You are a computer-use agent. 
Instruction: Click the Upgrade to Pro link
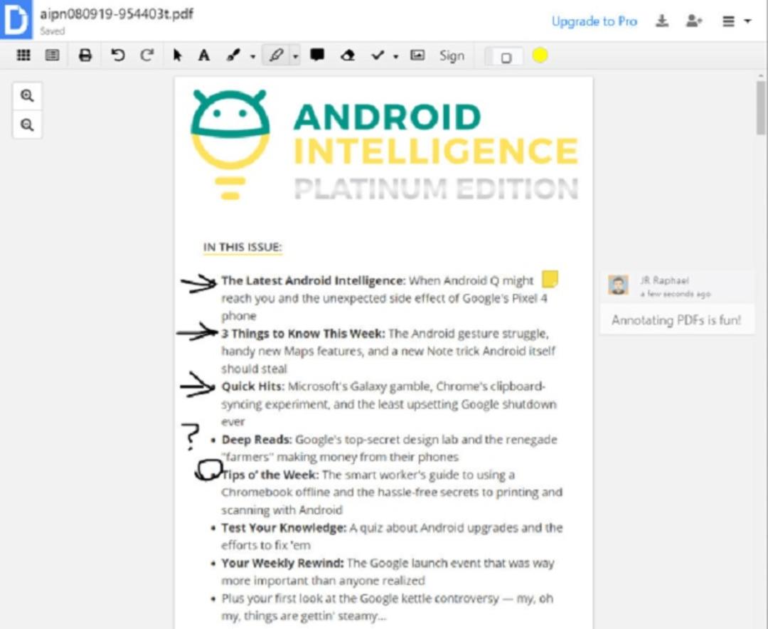point(594,21)
